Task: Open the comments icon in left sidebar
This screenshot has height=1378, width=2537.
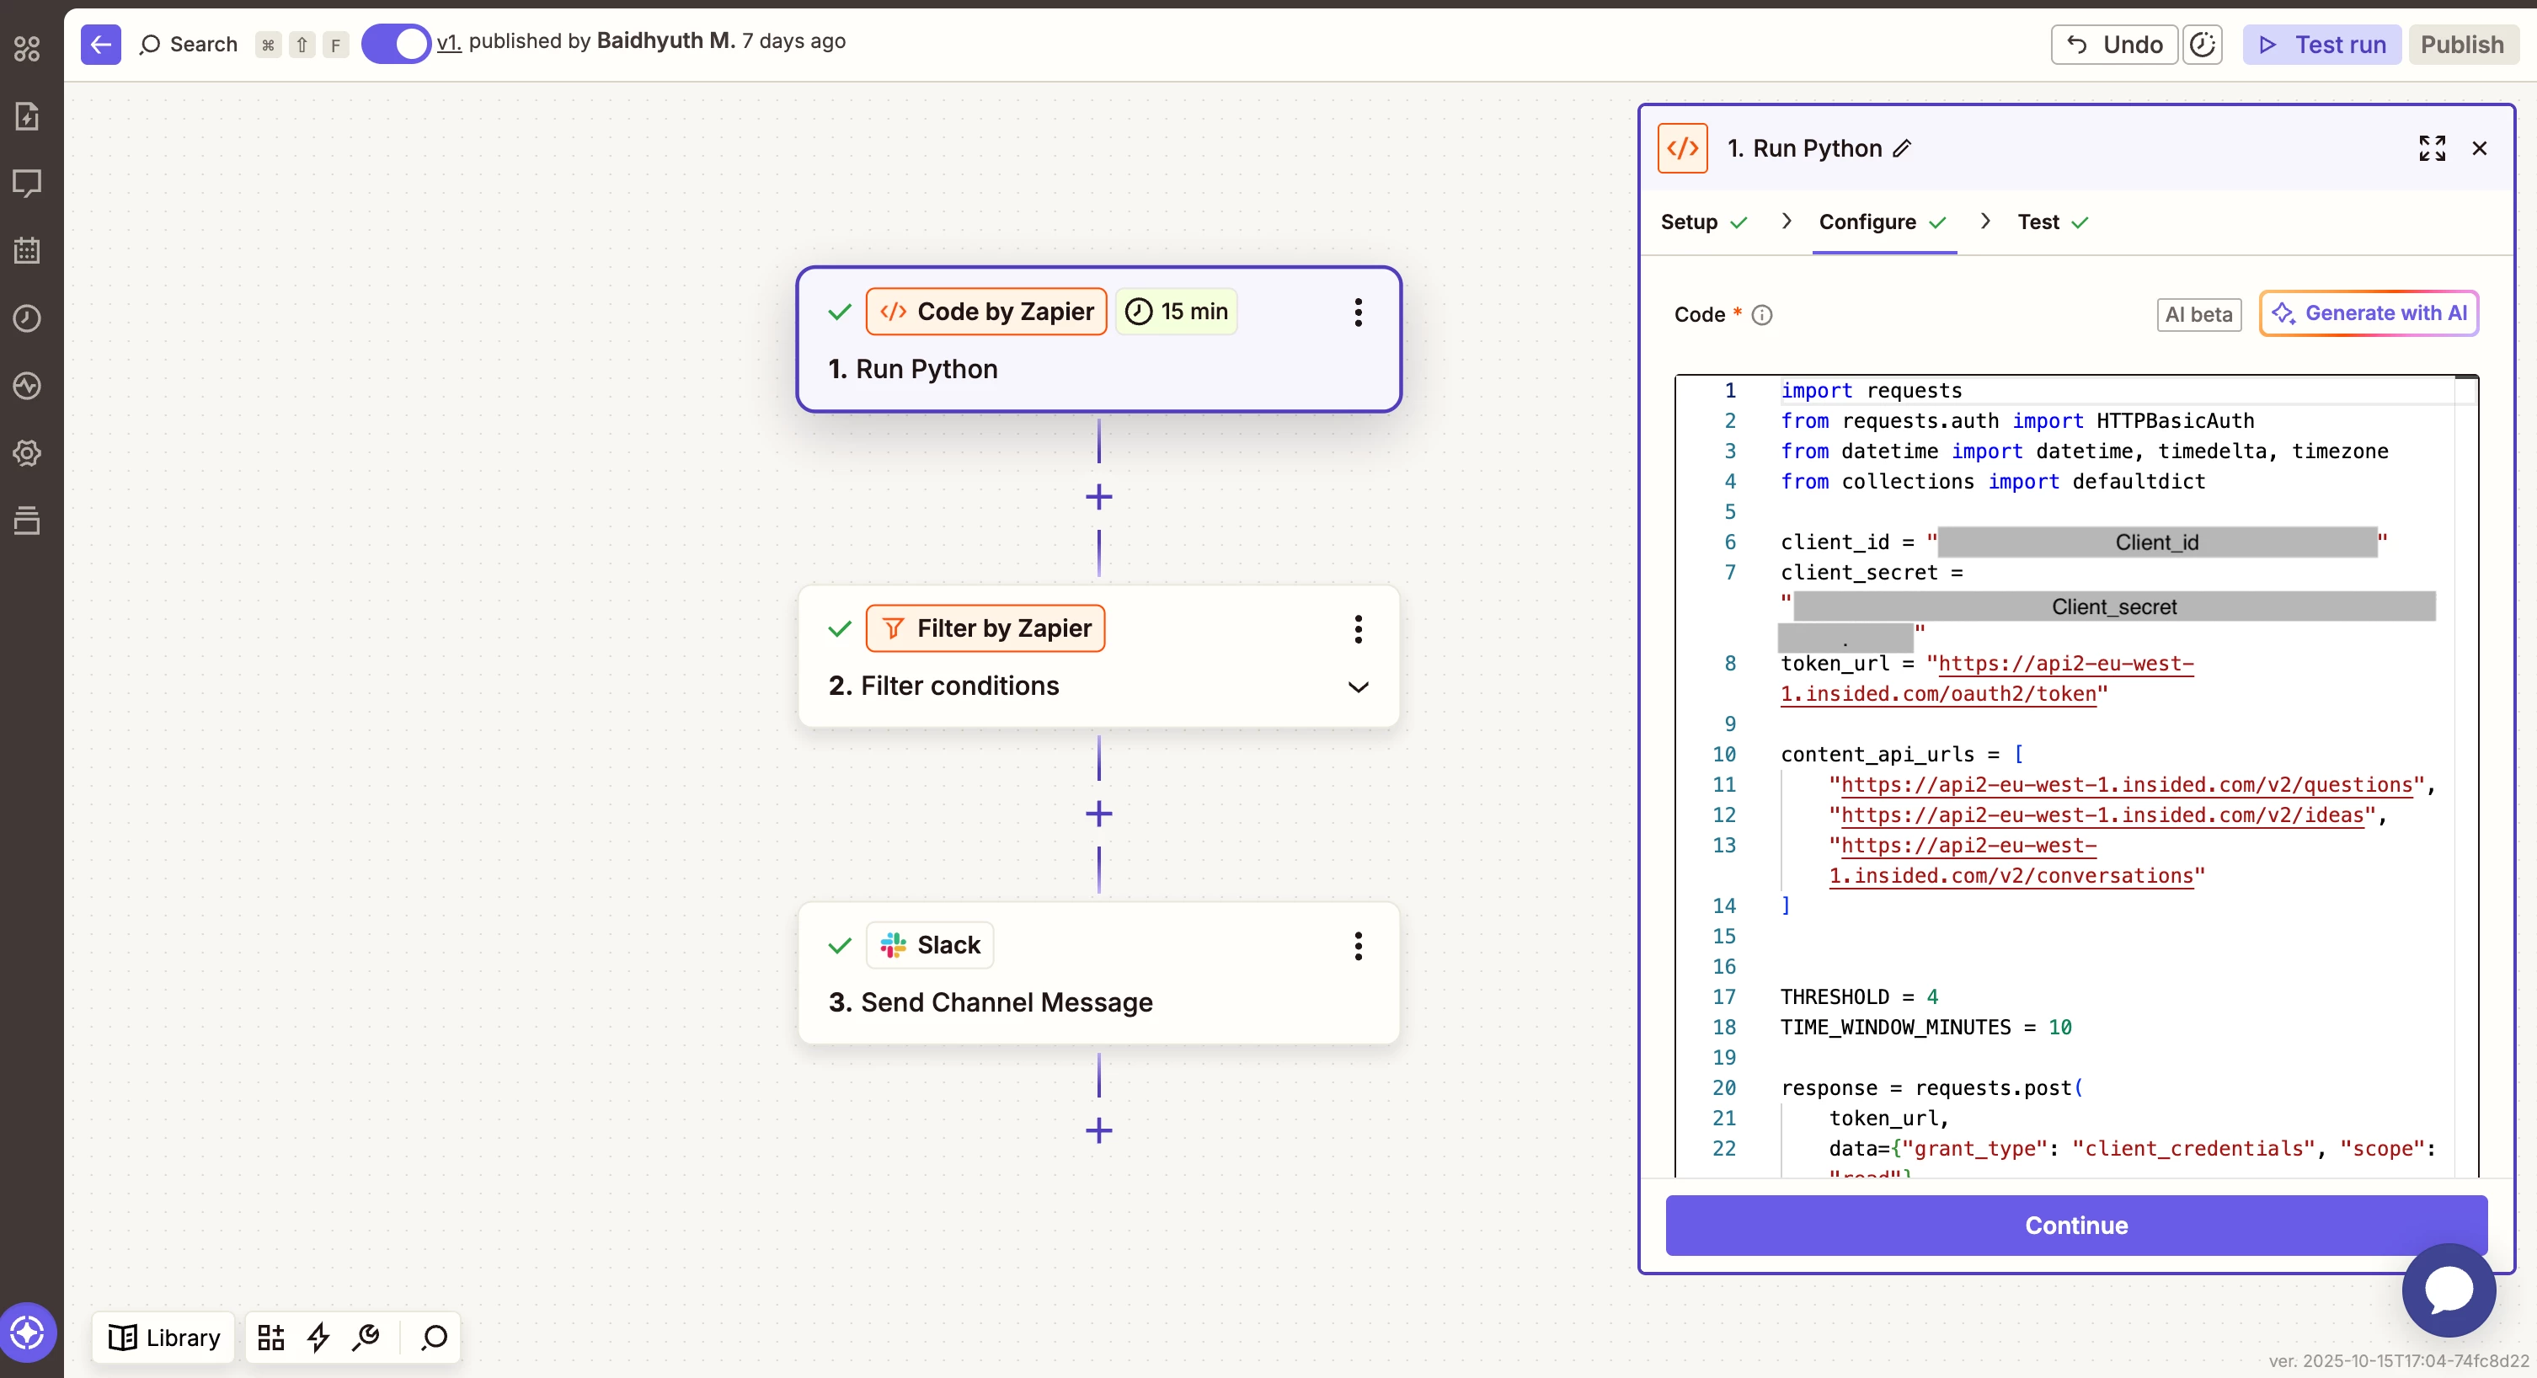Action: pos(27,184)
